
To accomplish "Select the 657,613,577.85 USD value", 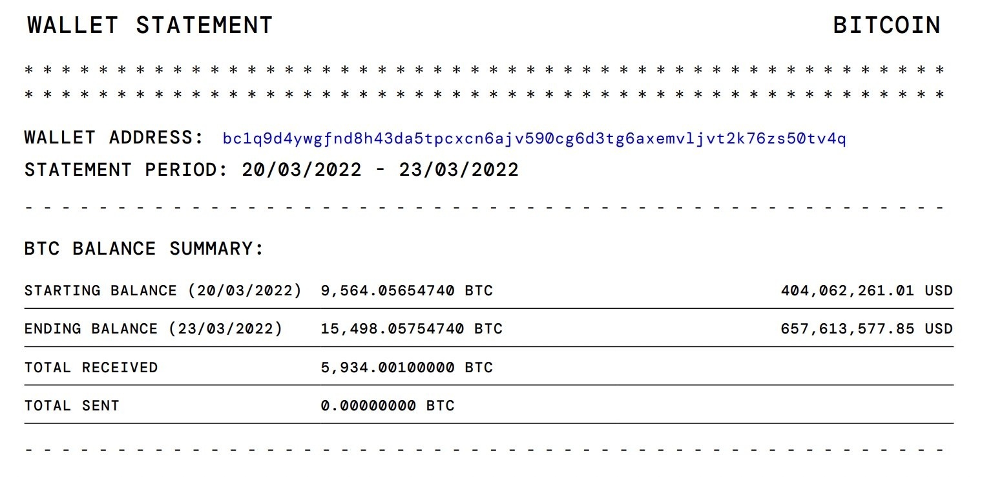I will 867,329.
